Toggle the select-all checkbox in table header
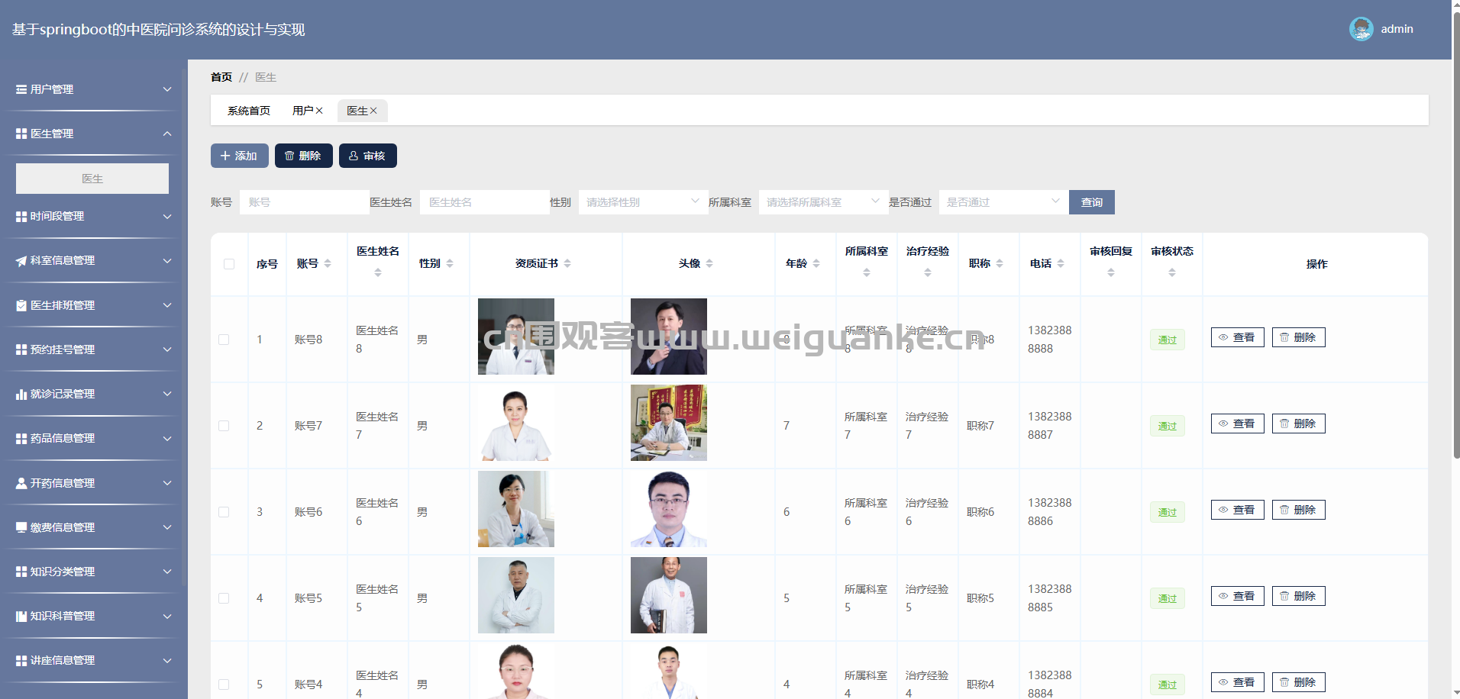 pos(229,264)
